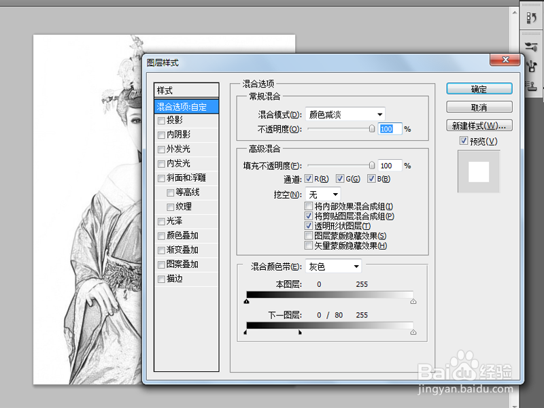Enable the 投影 style checkbox
This screenshot has width=544, height=408.
pos(161,121)
